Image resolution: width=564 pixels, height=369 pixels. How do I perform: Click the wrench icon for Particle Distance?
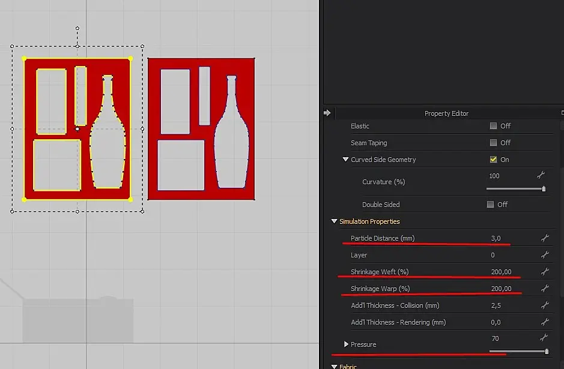point(545,238)
